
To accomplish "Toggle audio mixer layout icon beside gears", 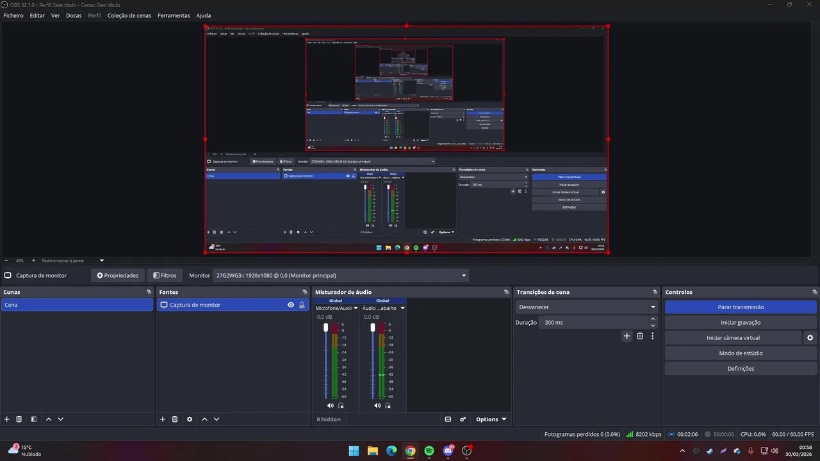I will [448, 419].
